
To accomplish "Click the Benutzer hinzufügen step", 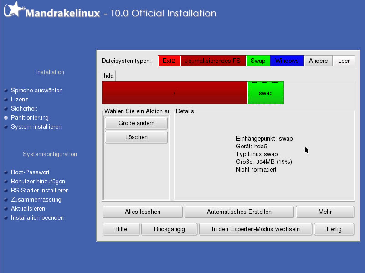I will tap(38, 182).
